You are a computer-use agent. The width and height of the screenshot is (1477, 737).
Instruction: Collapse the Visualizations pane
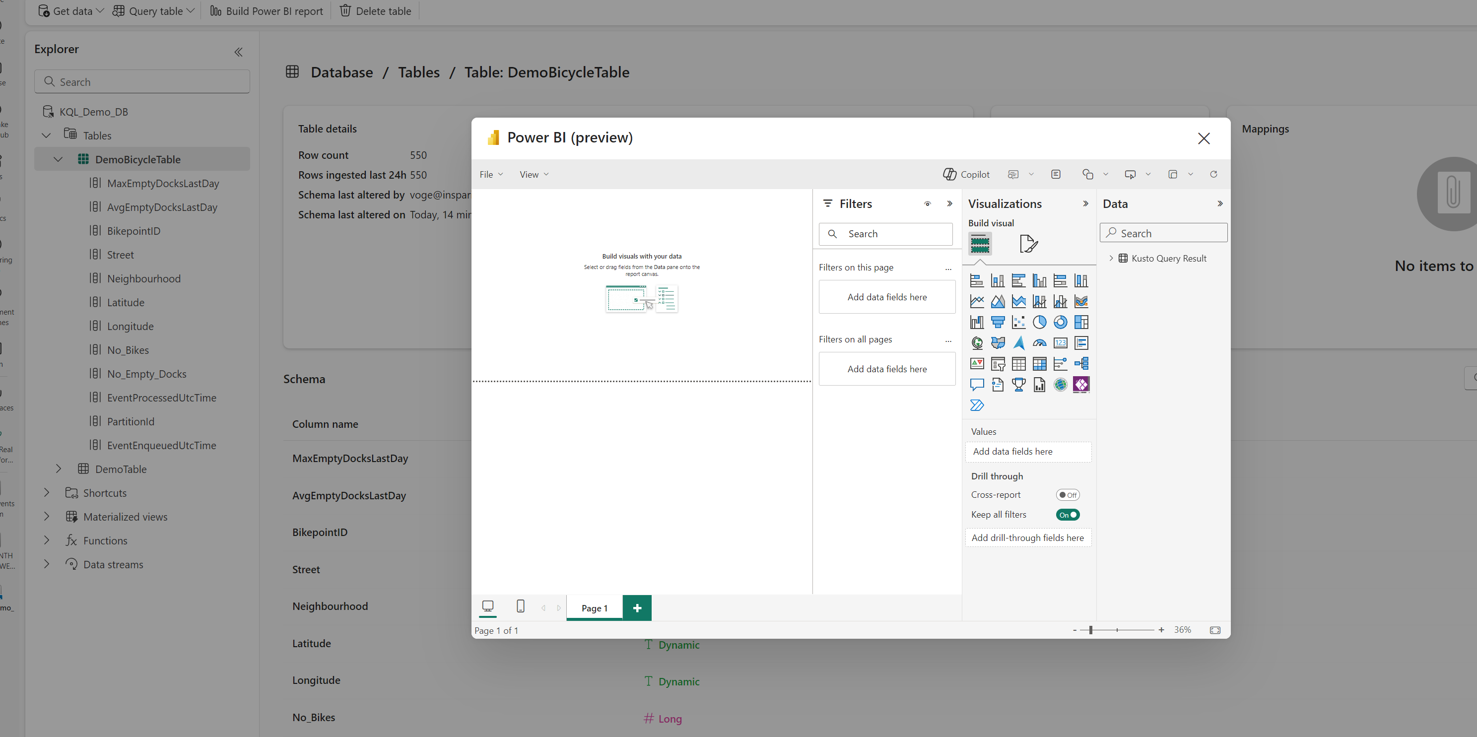1085,203
